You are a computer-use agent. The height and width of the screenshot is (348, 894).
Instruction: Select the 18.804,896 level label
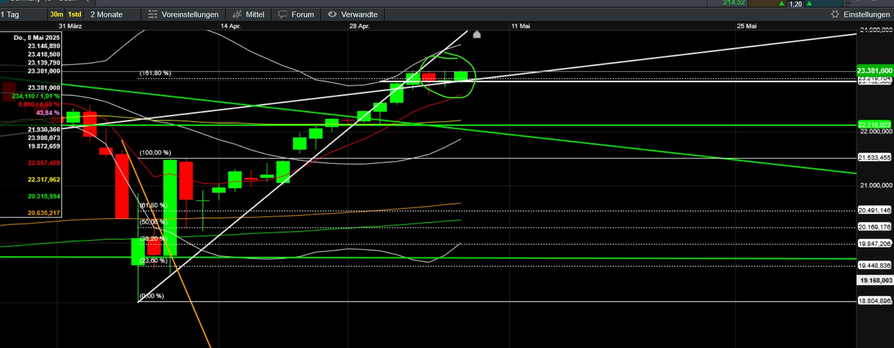pos(874,301)
